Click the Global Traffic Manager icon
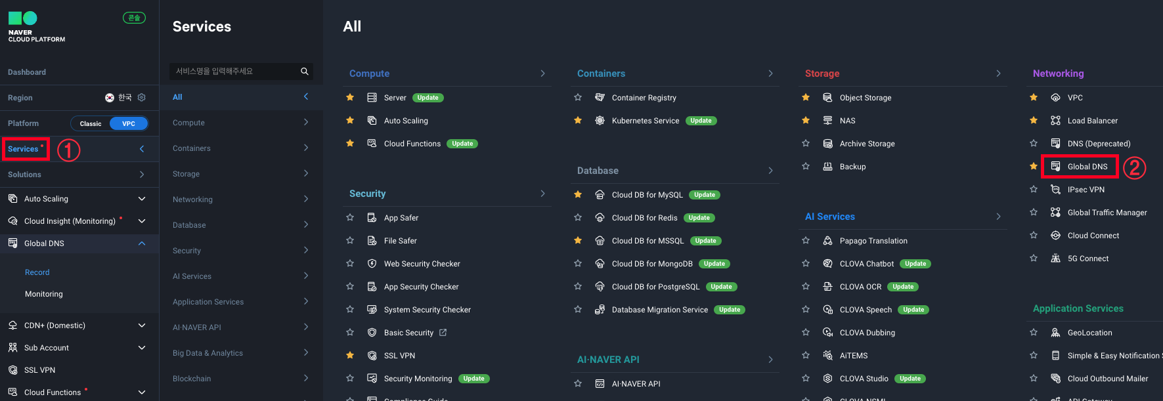1163x401 pixels. click(x=1055, y=212)
